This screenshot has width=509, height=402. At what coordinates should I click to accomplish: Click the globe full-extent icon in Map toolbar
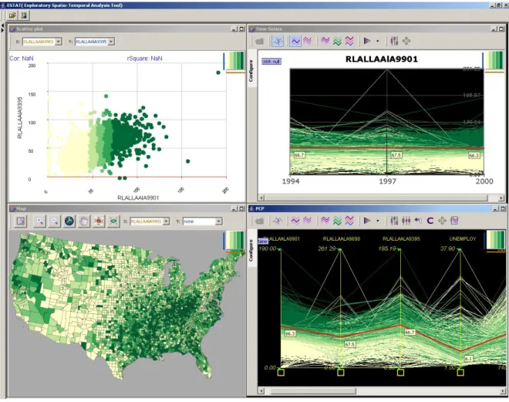coord(69,221)
